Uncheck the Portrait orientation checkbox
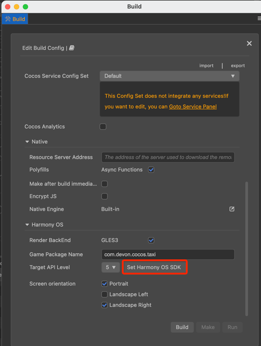This screenshot has height=346, width=261. [x=104, y=283]
